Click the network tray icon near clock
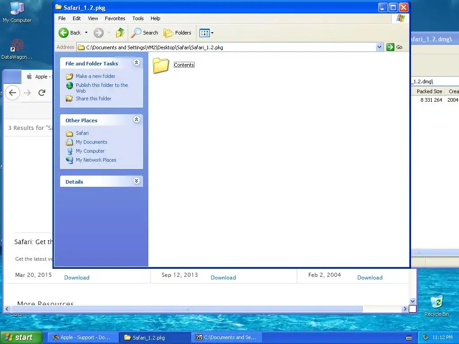The image size is (459, 344). tap(426, 338)
